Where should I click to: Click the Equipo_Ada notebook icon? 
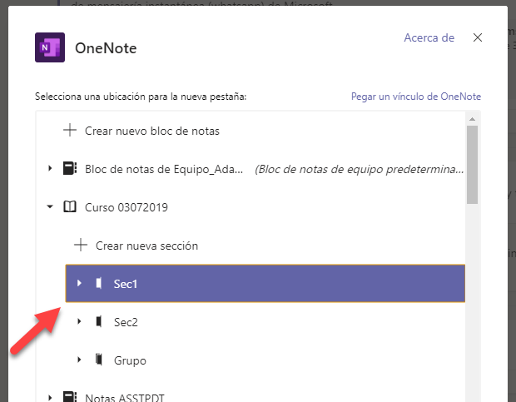[70, 168]
